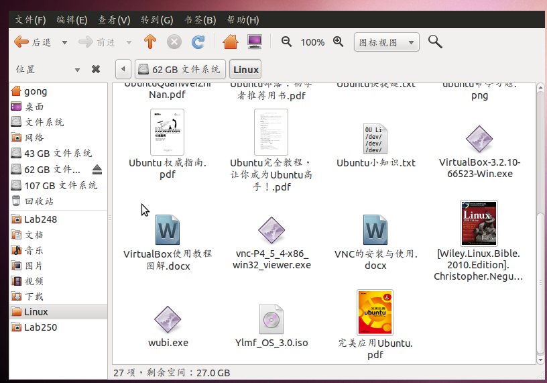Viewport: 547px width, 383px height.
Task: Open 回收站 trash in the sidebar
Action: click(58, 201)
